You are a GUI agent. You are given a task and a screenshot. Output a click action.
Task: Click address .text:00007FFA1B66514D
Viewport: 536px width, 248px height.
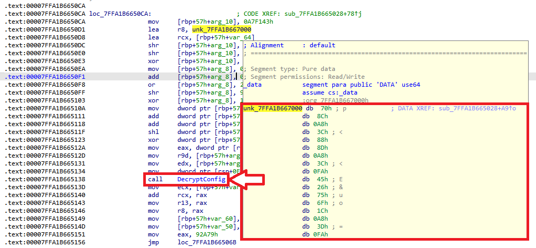[45, 226]
